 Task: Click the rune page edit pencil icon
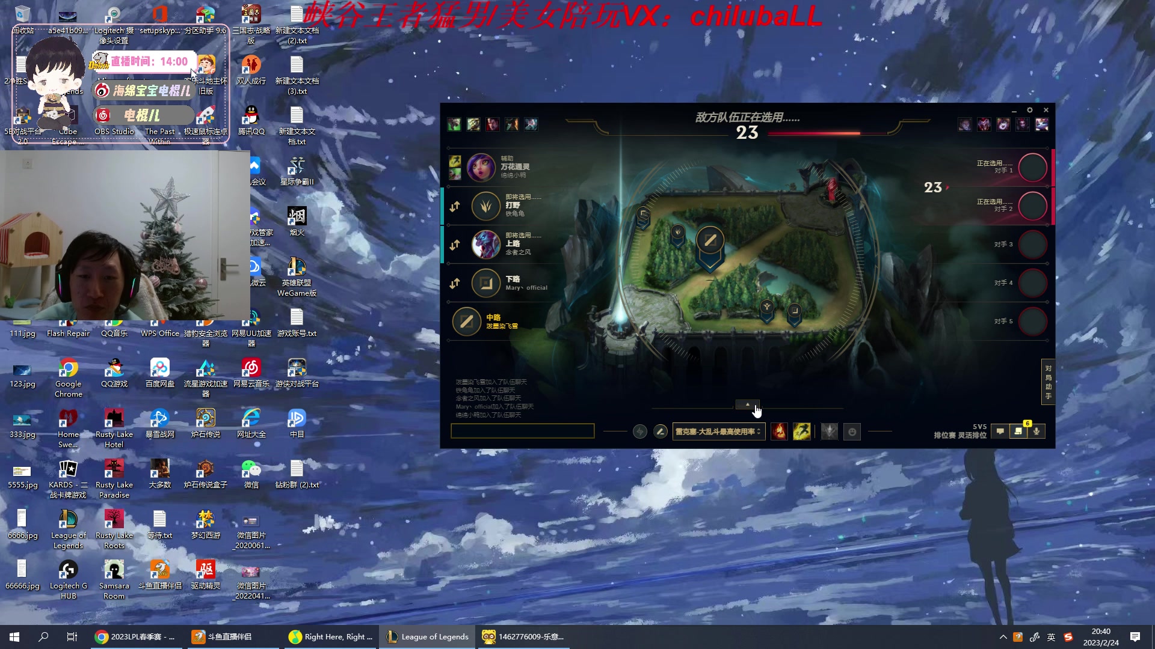(x=661, y=431)
